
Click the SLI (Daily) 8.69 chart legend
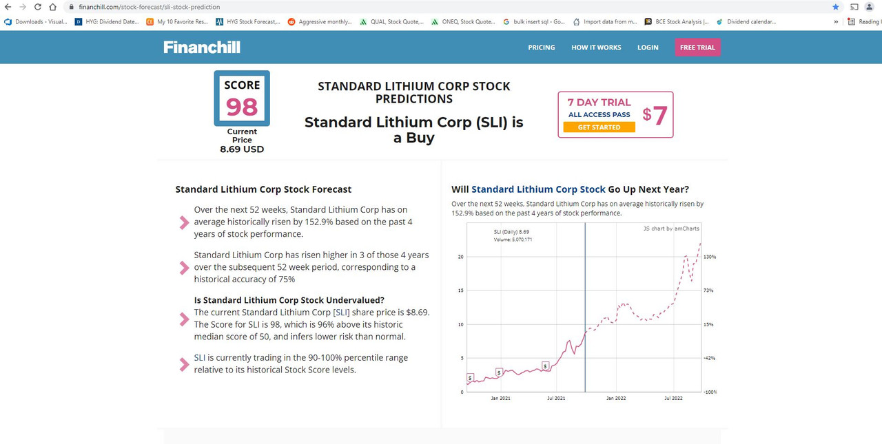(511, 232)
